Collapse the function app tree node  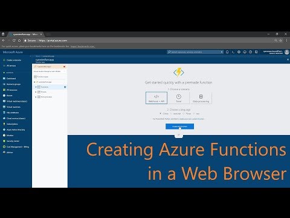point(34,82)
